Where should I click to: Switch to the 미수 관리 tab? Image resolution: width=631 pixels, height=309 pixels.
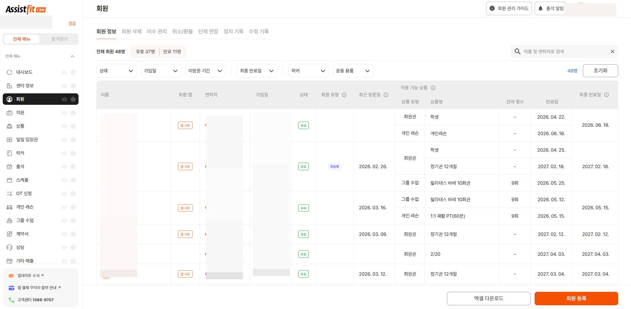pyautogui.click(x=157, y=31)
